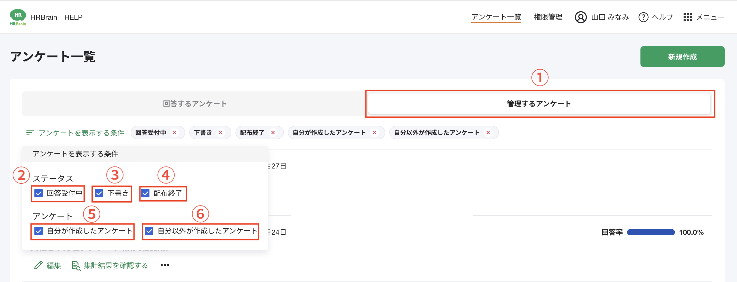Toggle 自分以外が作成したアンケート checkbox
Image resolution: width=737 pixels, height=282 pixels.
pos(149,231)
